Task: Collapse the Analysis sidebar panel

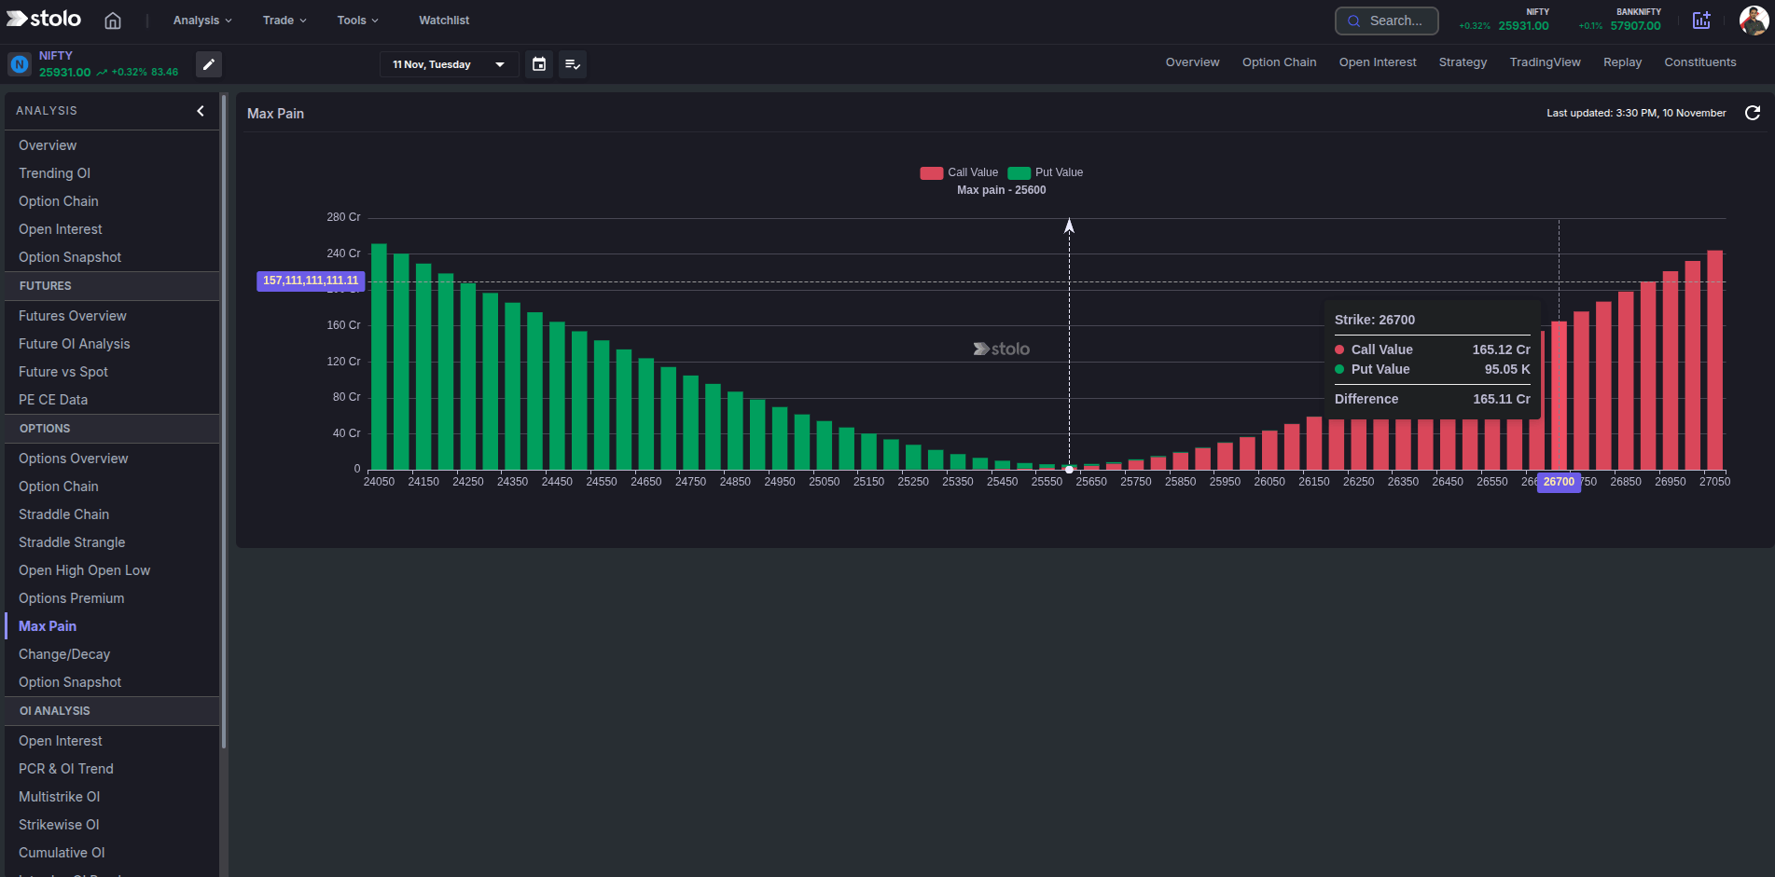Action: point(200,110)
